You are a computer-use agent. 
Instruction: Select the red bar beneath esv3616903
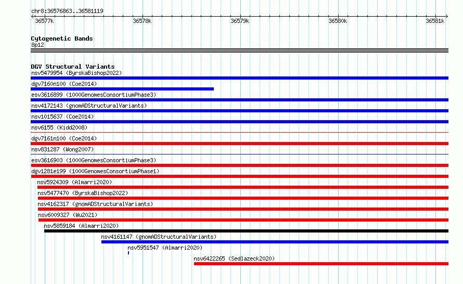[x=239, y=165]
